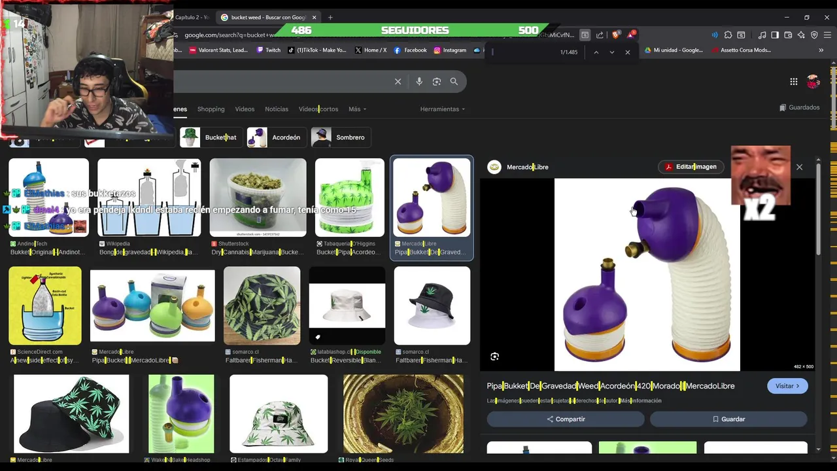Open the Más información link
The width and height of the screenshot is (837, 471).
click(640, 400)
